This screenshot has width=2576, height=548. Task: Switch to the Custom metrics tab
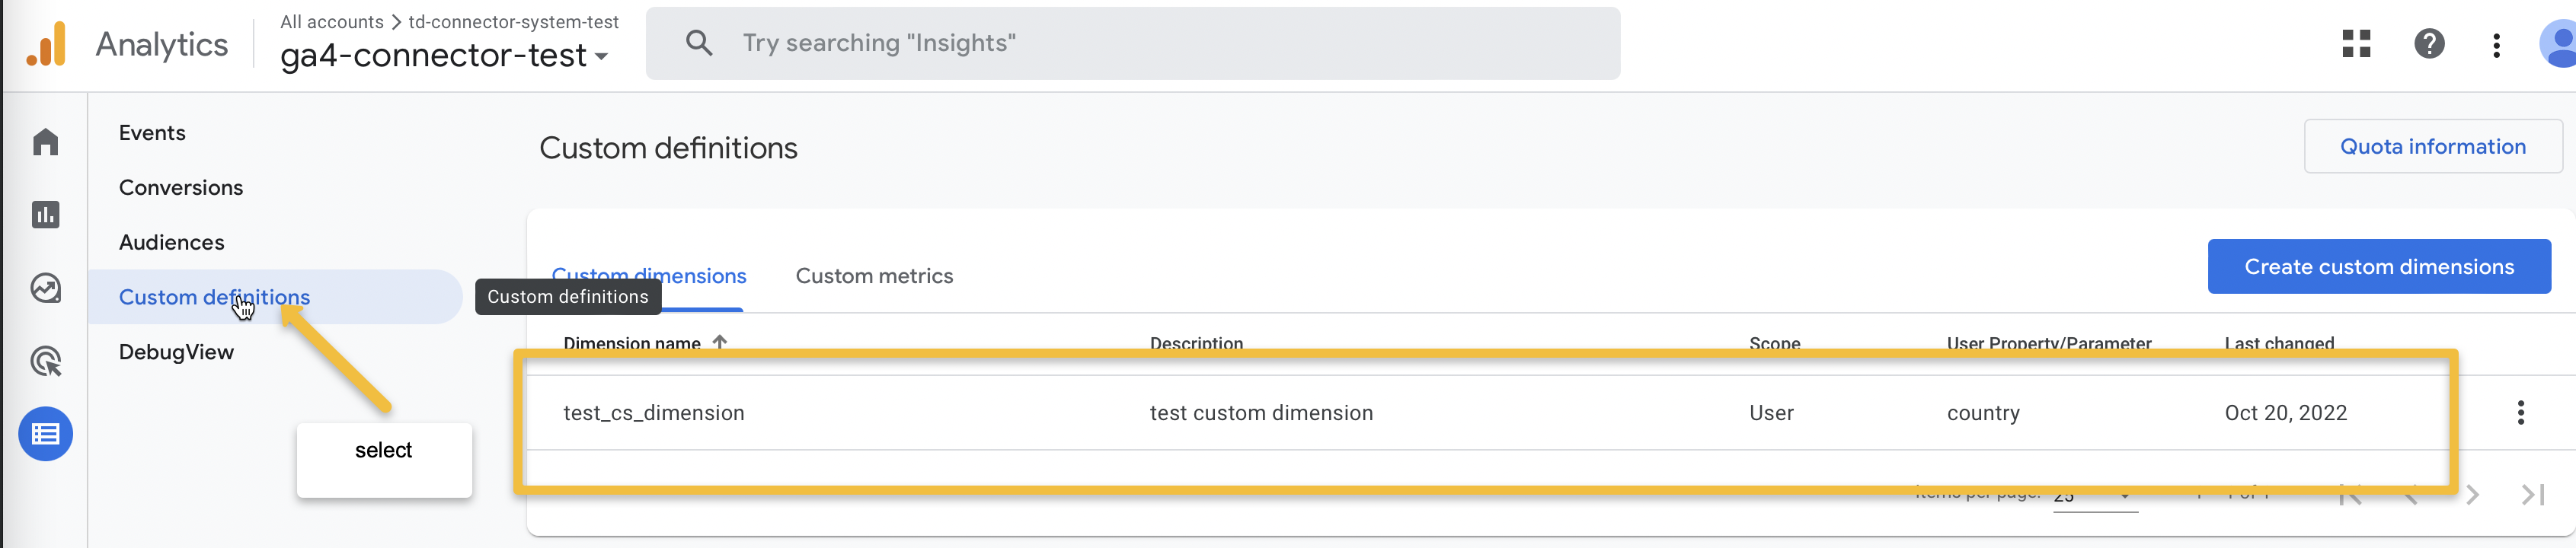[x=874, y=276]
